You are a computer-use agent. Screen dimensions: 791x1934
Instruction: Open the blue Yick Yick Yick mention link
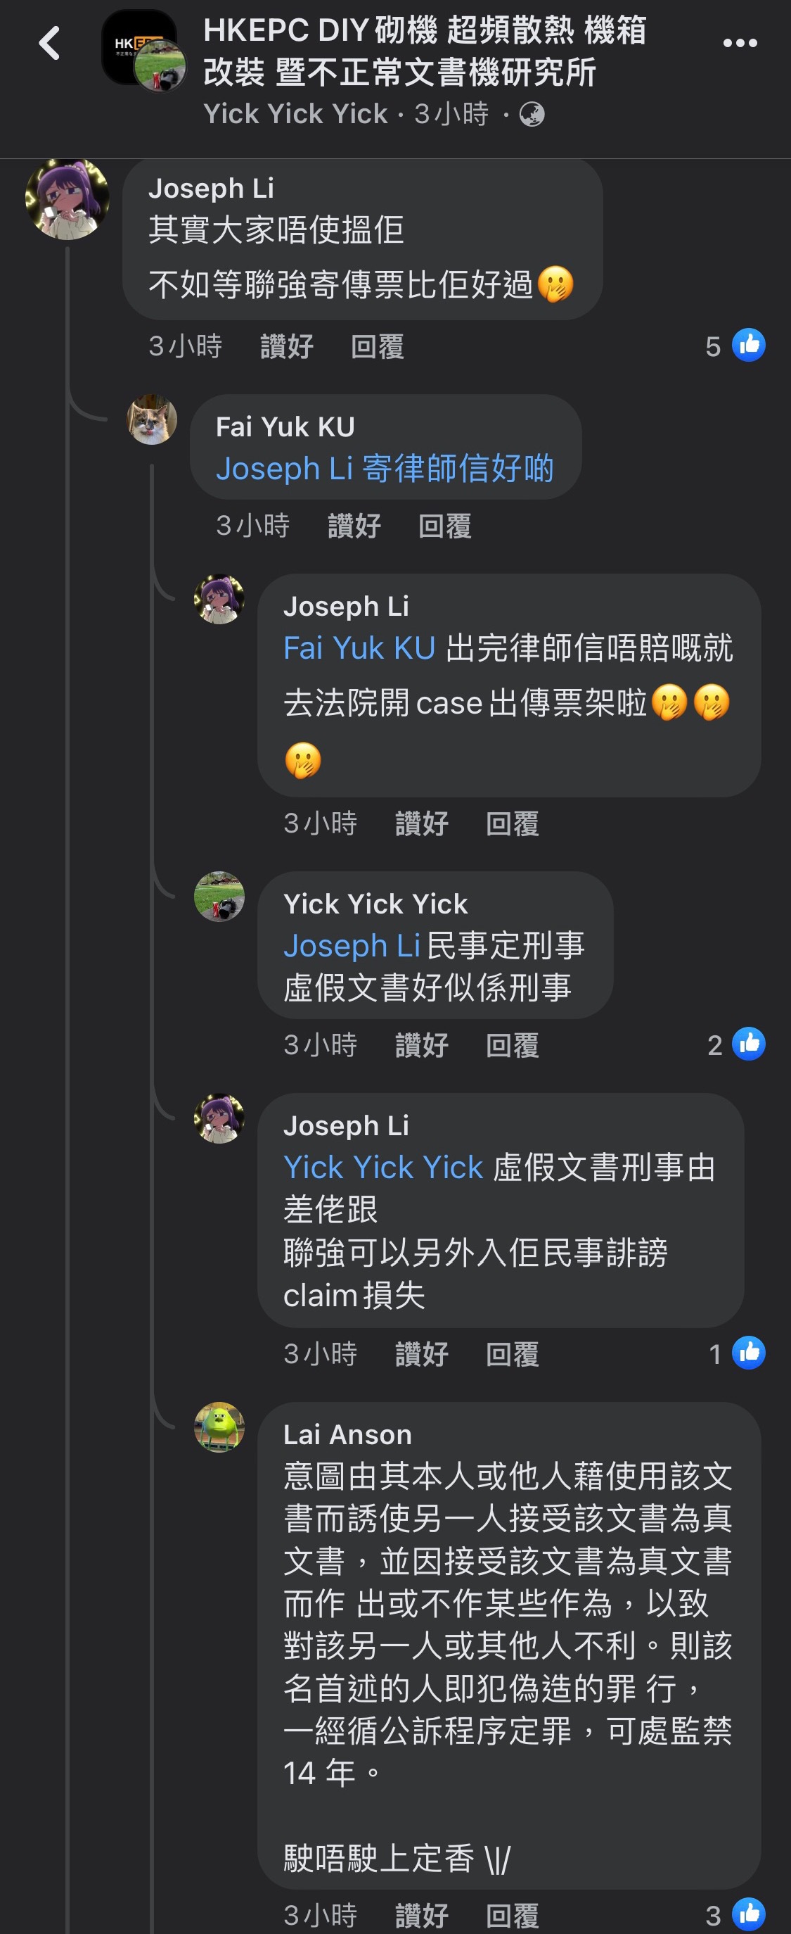click(383, 1168)
